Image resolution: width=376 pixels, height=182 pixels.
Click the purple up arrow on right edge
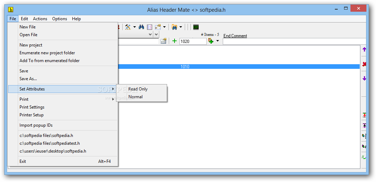(364, 50)
